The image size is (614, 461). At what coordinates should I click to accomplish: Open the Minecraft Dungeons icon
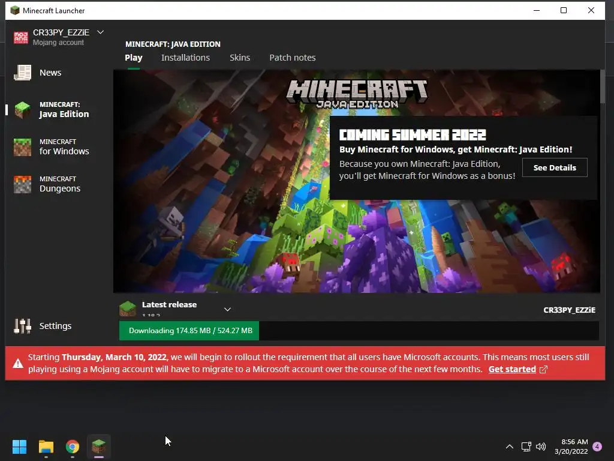[x=22, y=184]
